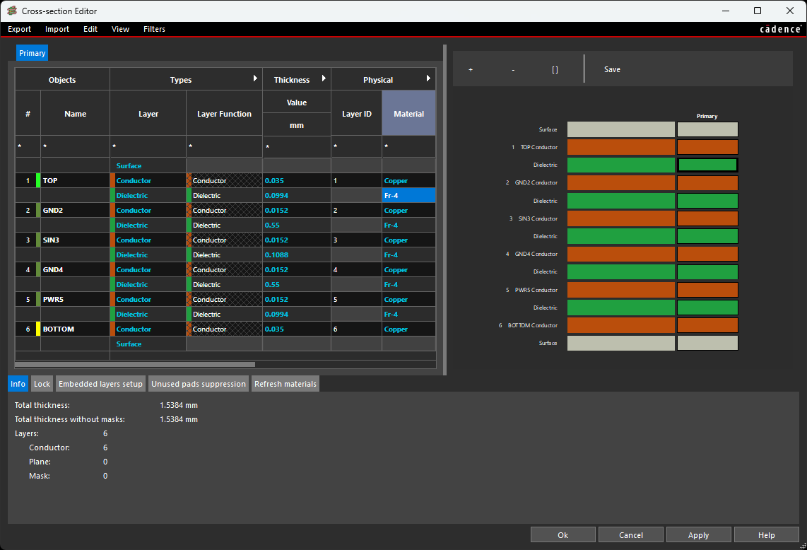Screen dimensions: 807x550
Task: Click the fit brackets icon
Action: [555, 69]
